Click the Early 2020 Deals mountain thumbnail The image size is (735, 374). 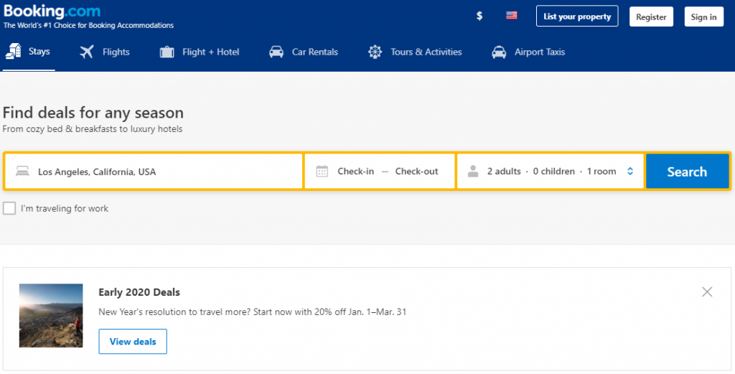pyautogui.click(x=51, y=315)
